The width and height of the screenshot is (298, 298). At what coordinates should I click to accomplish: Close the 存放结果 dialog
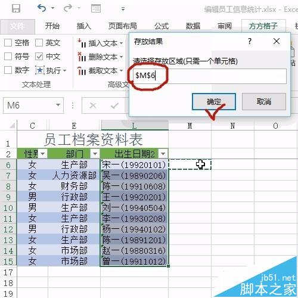click(277, 41)
